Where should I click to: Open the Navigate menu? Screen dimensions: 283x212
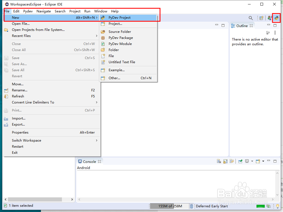44,11
